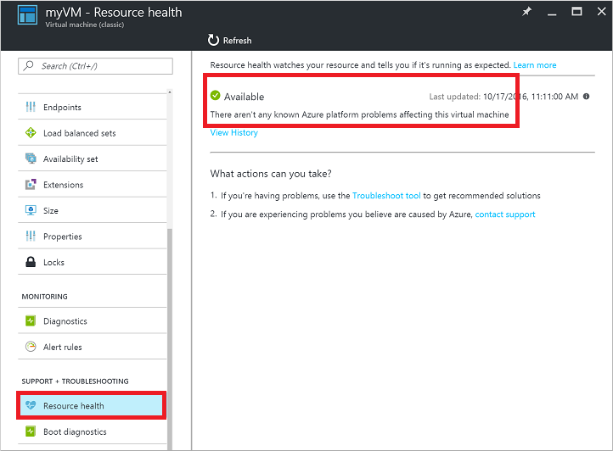Click the Resource health heart icon
This screenshot has width=613, height=451.
tap(31, 405)
